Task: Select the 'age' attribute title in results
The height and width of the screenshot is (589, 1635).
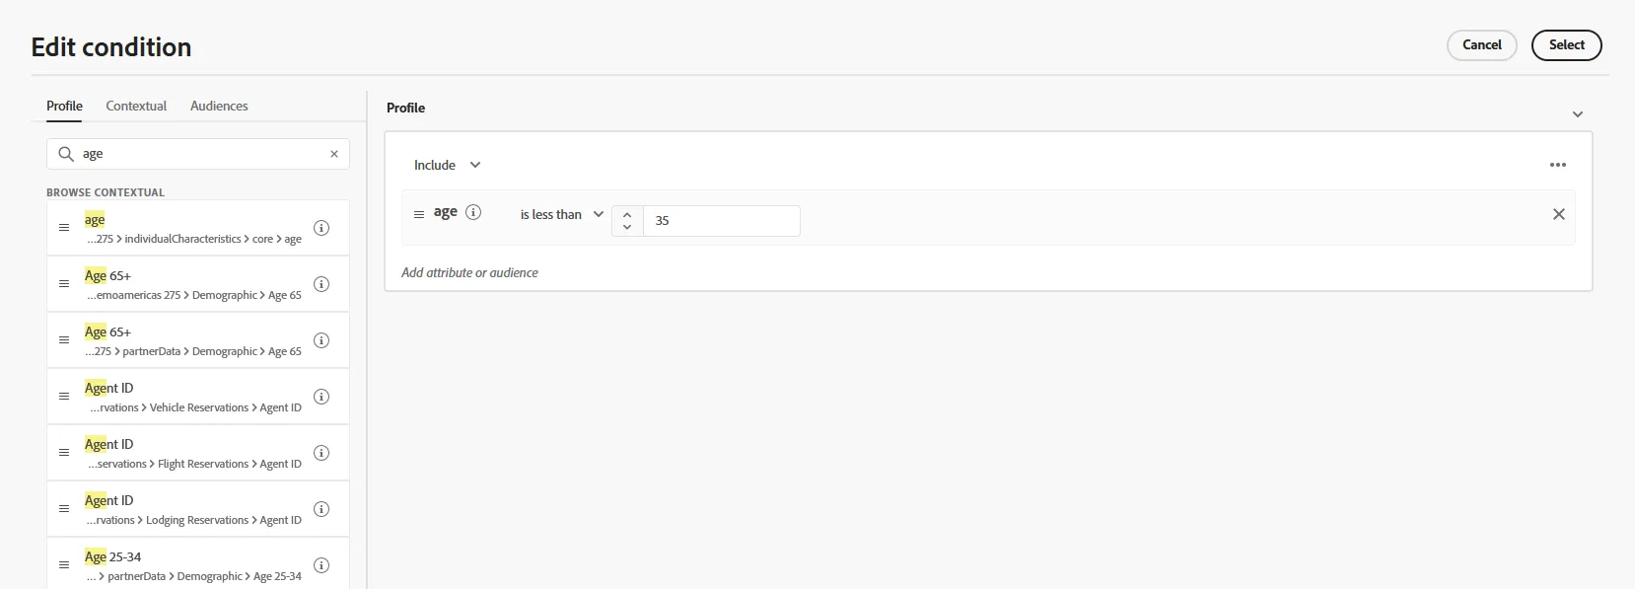Action: pyautogui.click(x=95, y=220)
